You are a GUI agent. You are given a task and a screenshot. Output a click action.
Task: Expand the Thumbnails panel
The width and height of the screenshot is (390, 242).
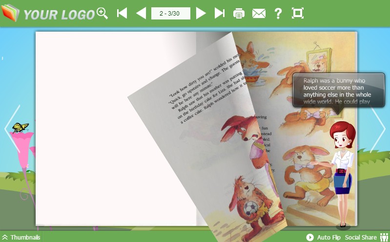[21, 237]
